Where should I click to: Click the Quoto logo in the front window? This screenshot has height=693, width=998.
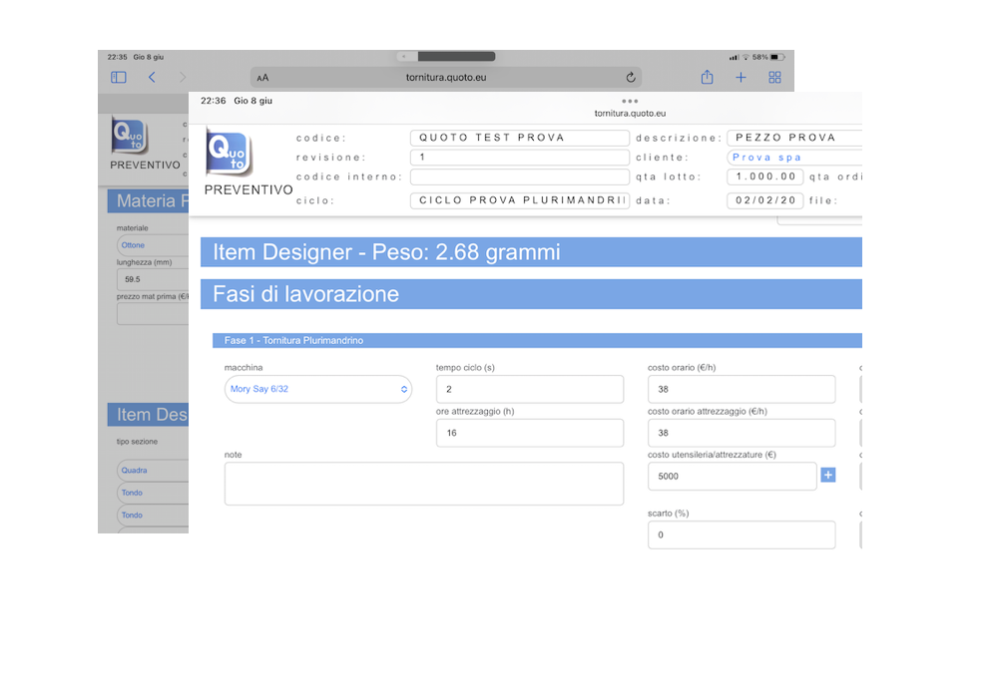coord(230,154)
